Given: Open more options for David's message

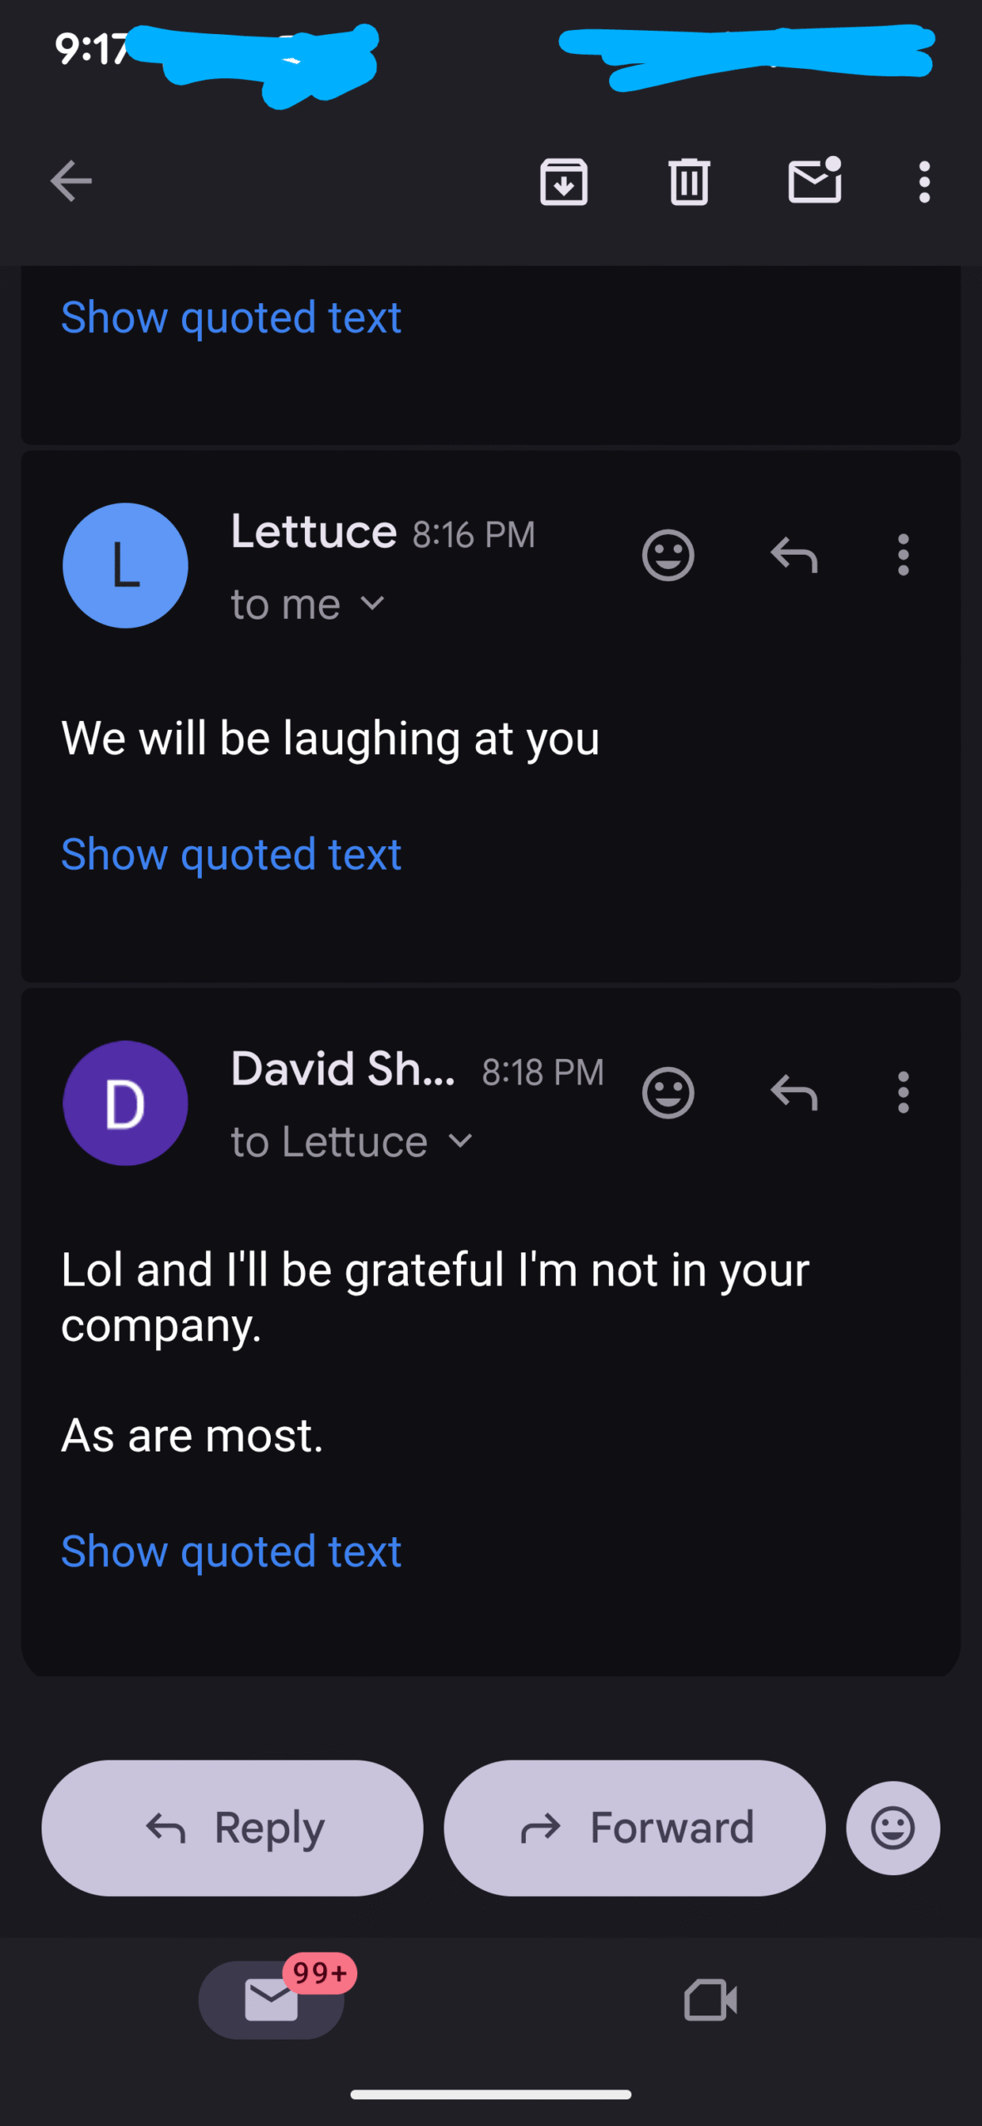Looking at the screenshot, I should tap(903, 1092).
